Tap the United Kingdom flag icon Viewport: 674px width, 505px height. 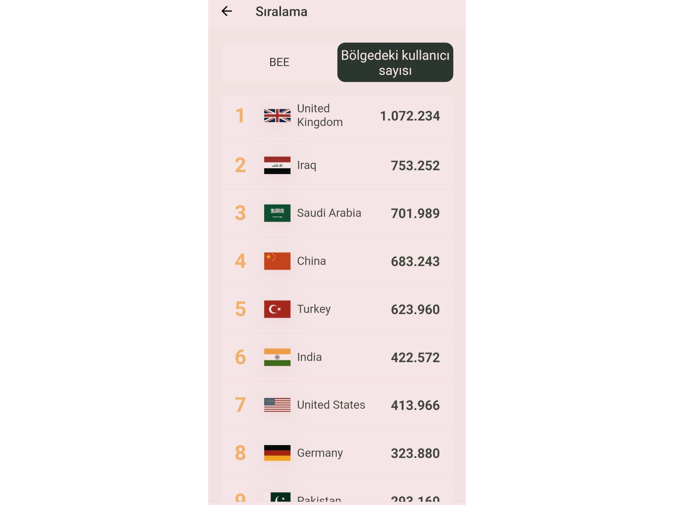point(277,115)
